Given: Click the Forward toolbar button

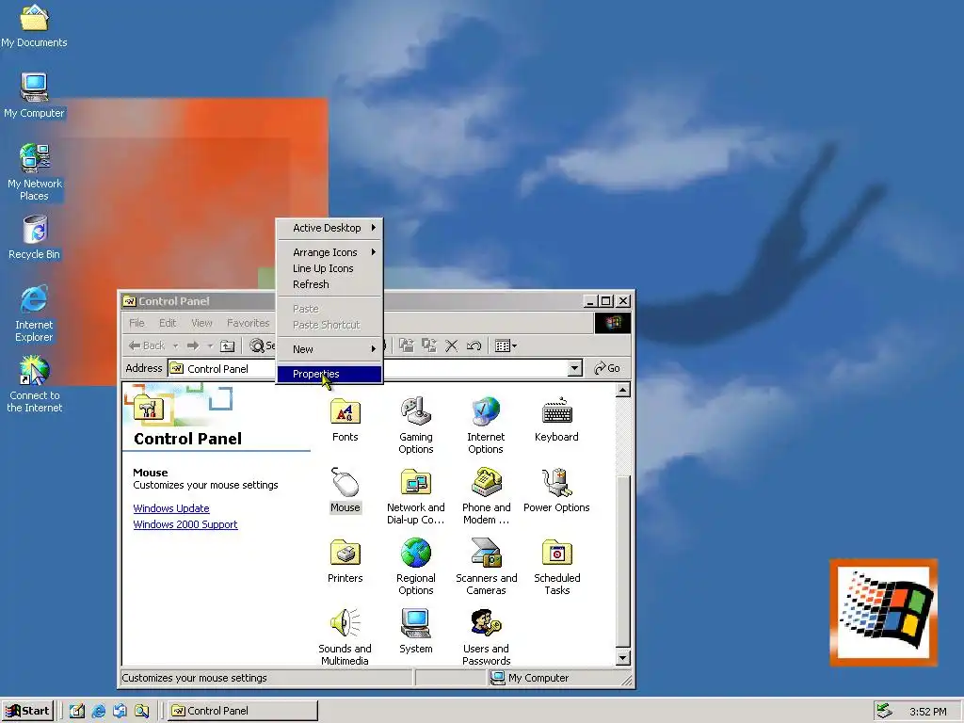Looking at the screenshot, I should pos(193,346).
